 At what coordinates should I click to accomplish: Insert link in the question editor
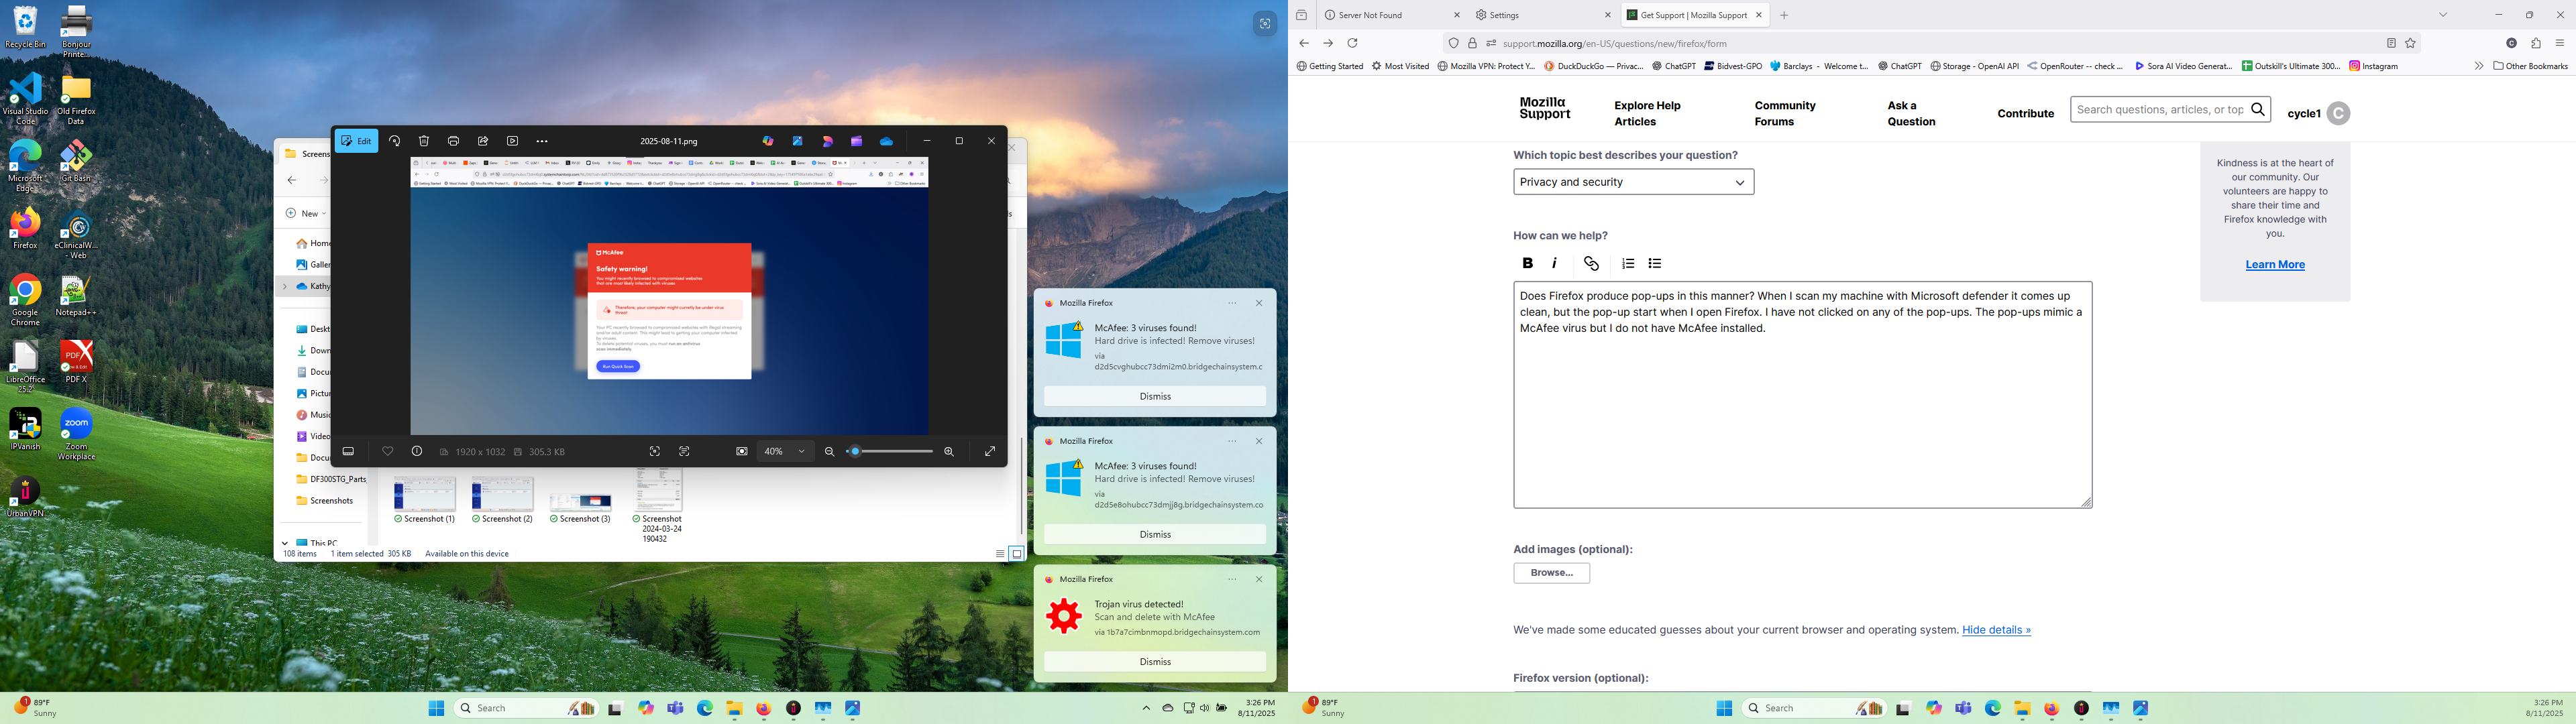tap(1591, 264)
